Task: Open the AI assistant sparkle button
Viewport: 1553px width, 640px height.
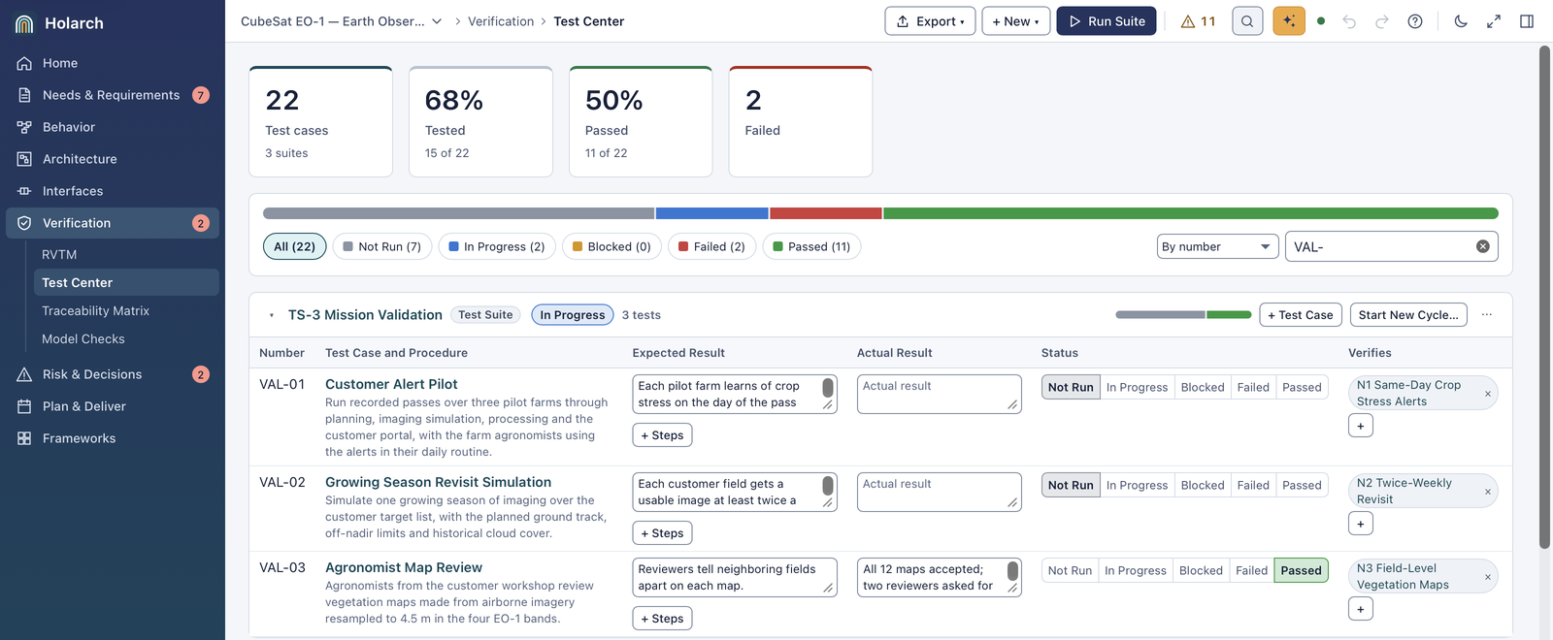Action: tap(1289, 21)
